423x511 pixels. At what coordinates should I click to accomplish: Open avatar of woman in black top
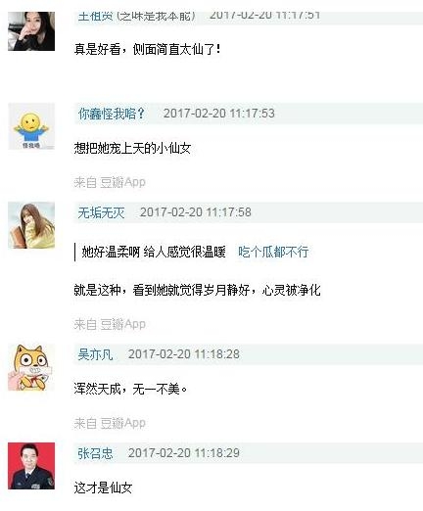[x=31, y=31]
